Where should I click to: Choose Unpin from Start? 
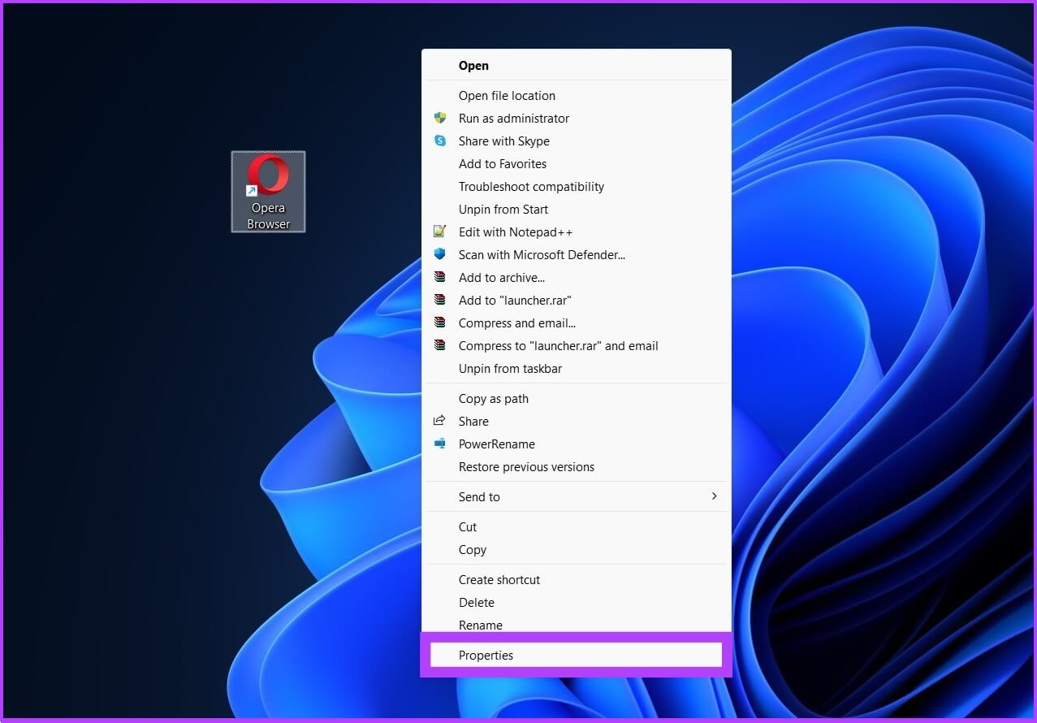[577, 209]
